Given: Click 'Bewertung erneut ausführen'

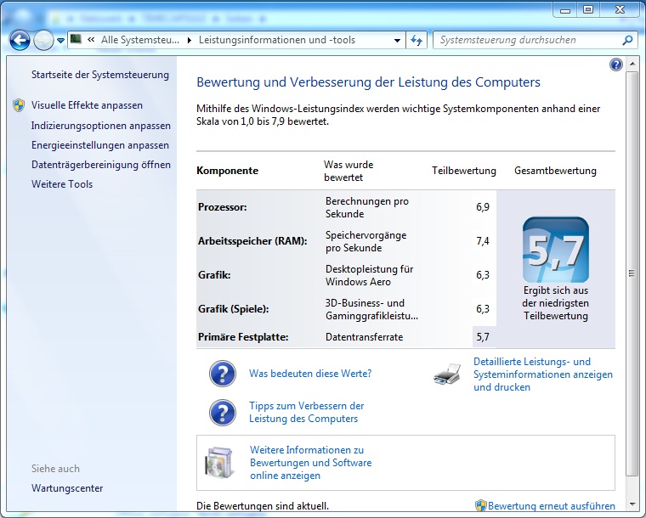Looking at the screenshot, I should tap(552, 506).
